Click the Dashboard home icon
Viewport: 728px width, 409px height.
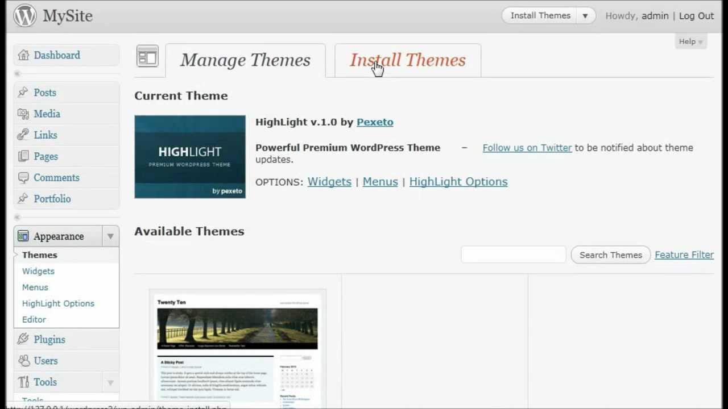point(23,55)
